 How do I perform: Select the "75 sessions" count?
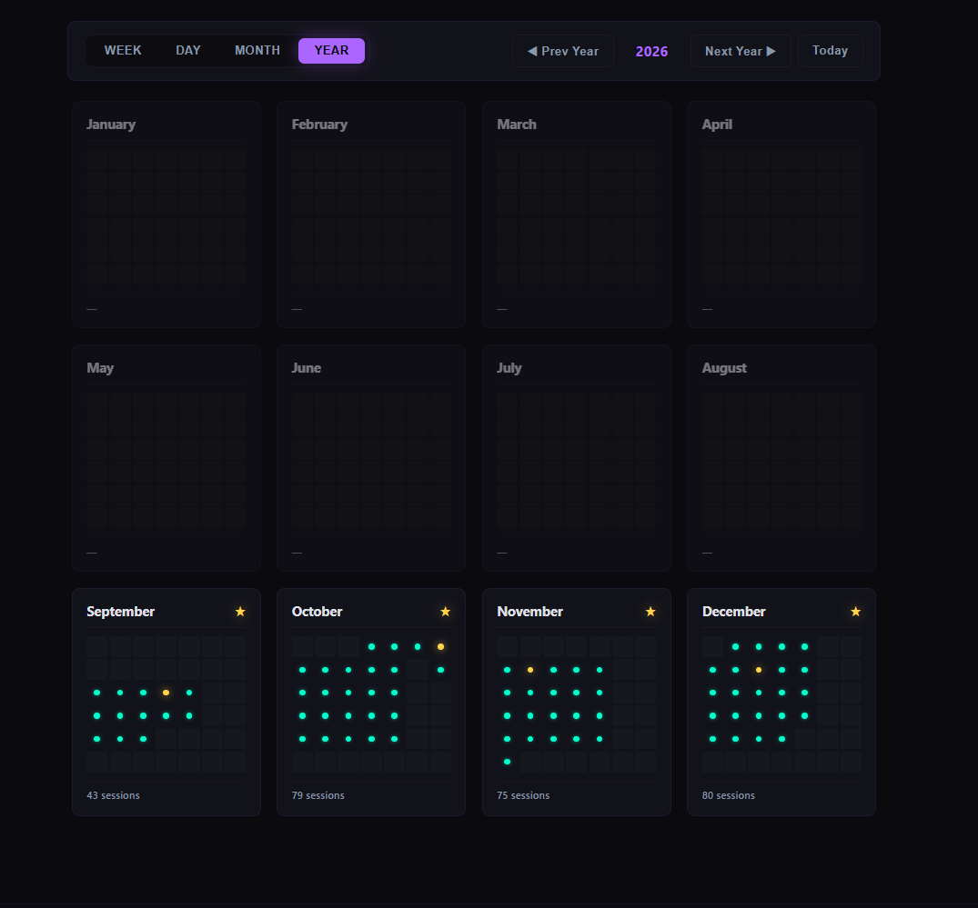point(523,796)
